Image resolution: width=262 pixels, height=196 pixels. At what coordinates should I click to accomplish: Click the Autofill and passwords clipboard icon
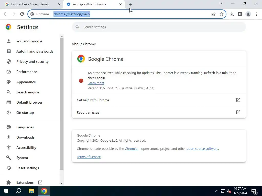click(x=8, y=51)
